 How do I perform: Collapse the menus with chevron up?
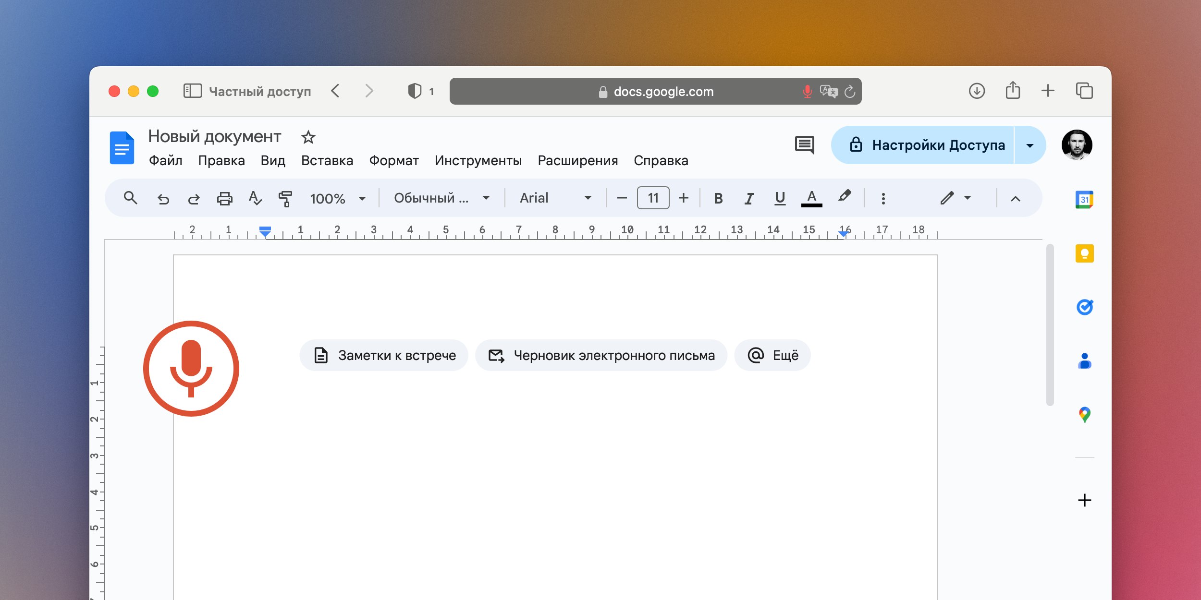pyautogui.click(x=1015, y=198)
